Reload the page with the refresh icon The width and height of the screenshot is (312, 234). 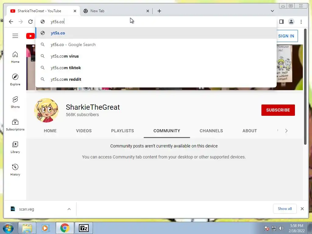click(30, 22)
